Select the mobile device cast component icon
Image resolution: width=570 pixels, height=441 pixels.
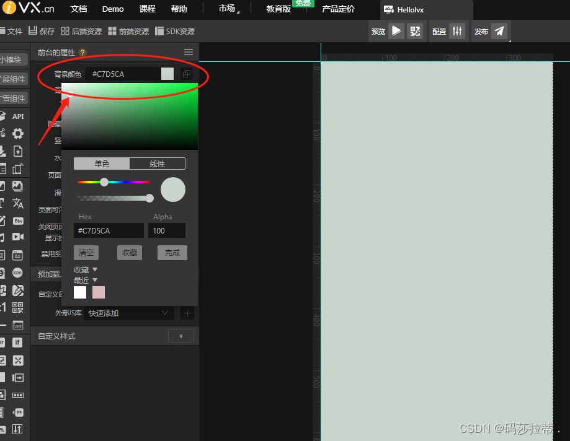18,168
